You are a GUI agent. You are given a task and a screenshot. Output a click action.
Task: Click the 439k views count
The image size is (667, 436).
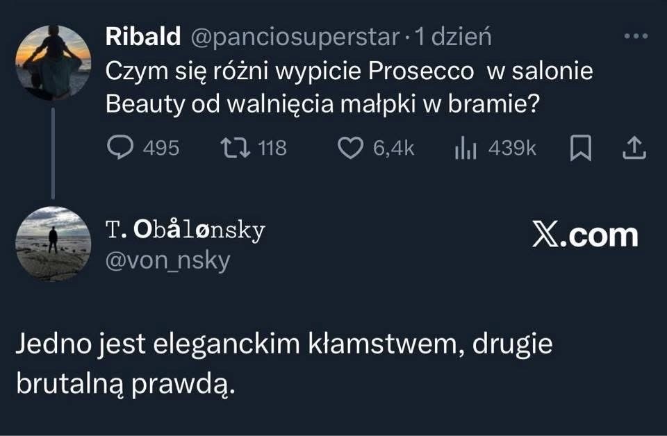(512, 148)
